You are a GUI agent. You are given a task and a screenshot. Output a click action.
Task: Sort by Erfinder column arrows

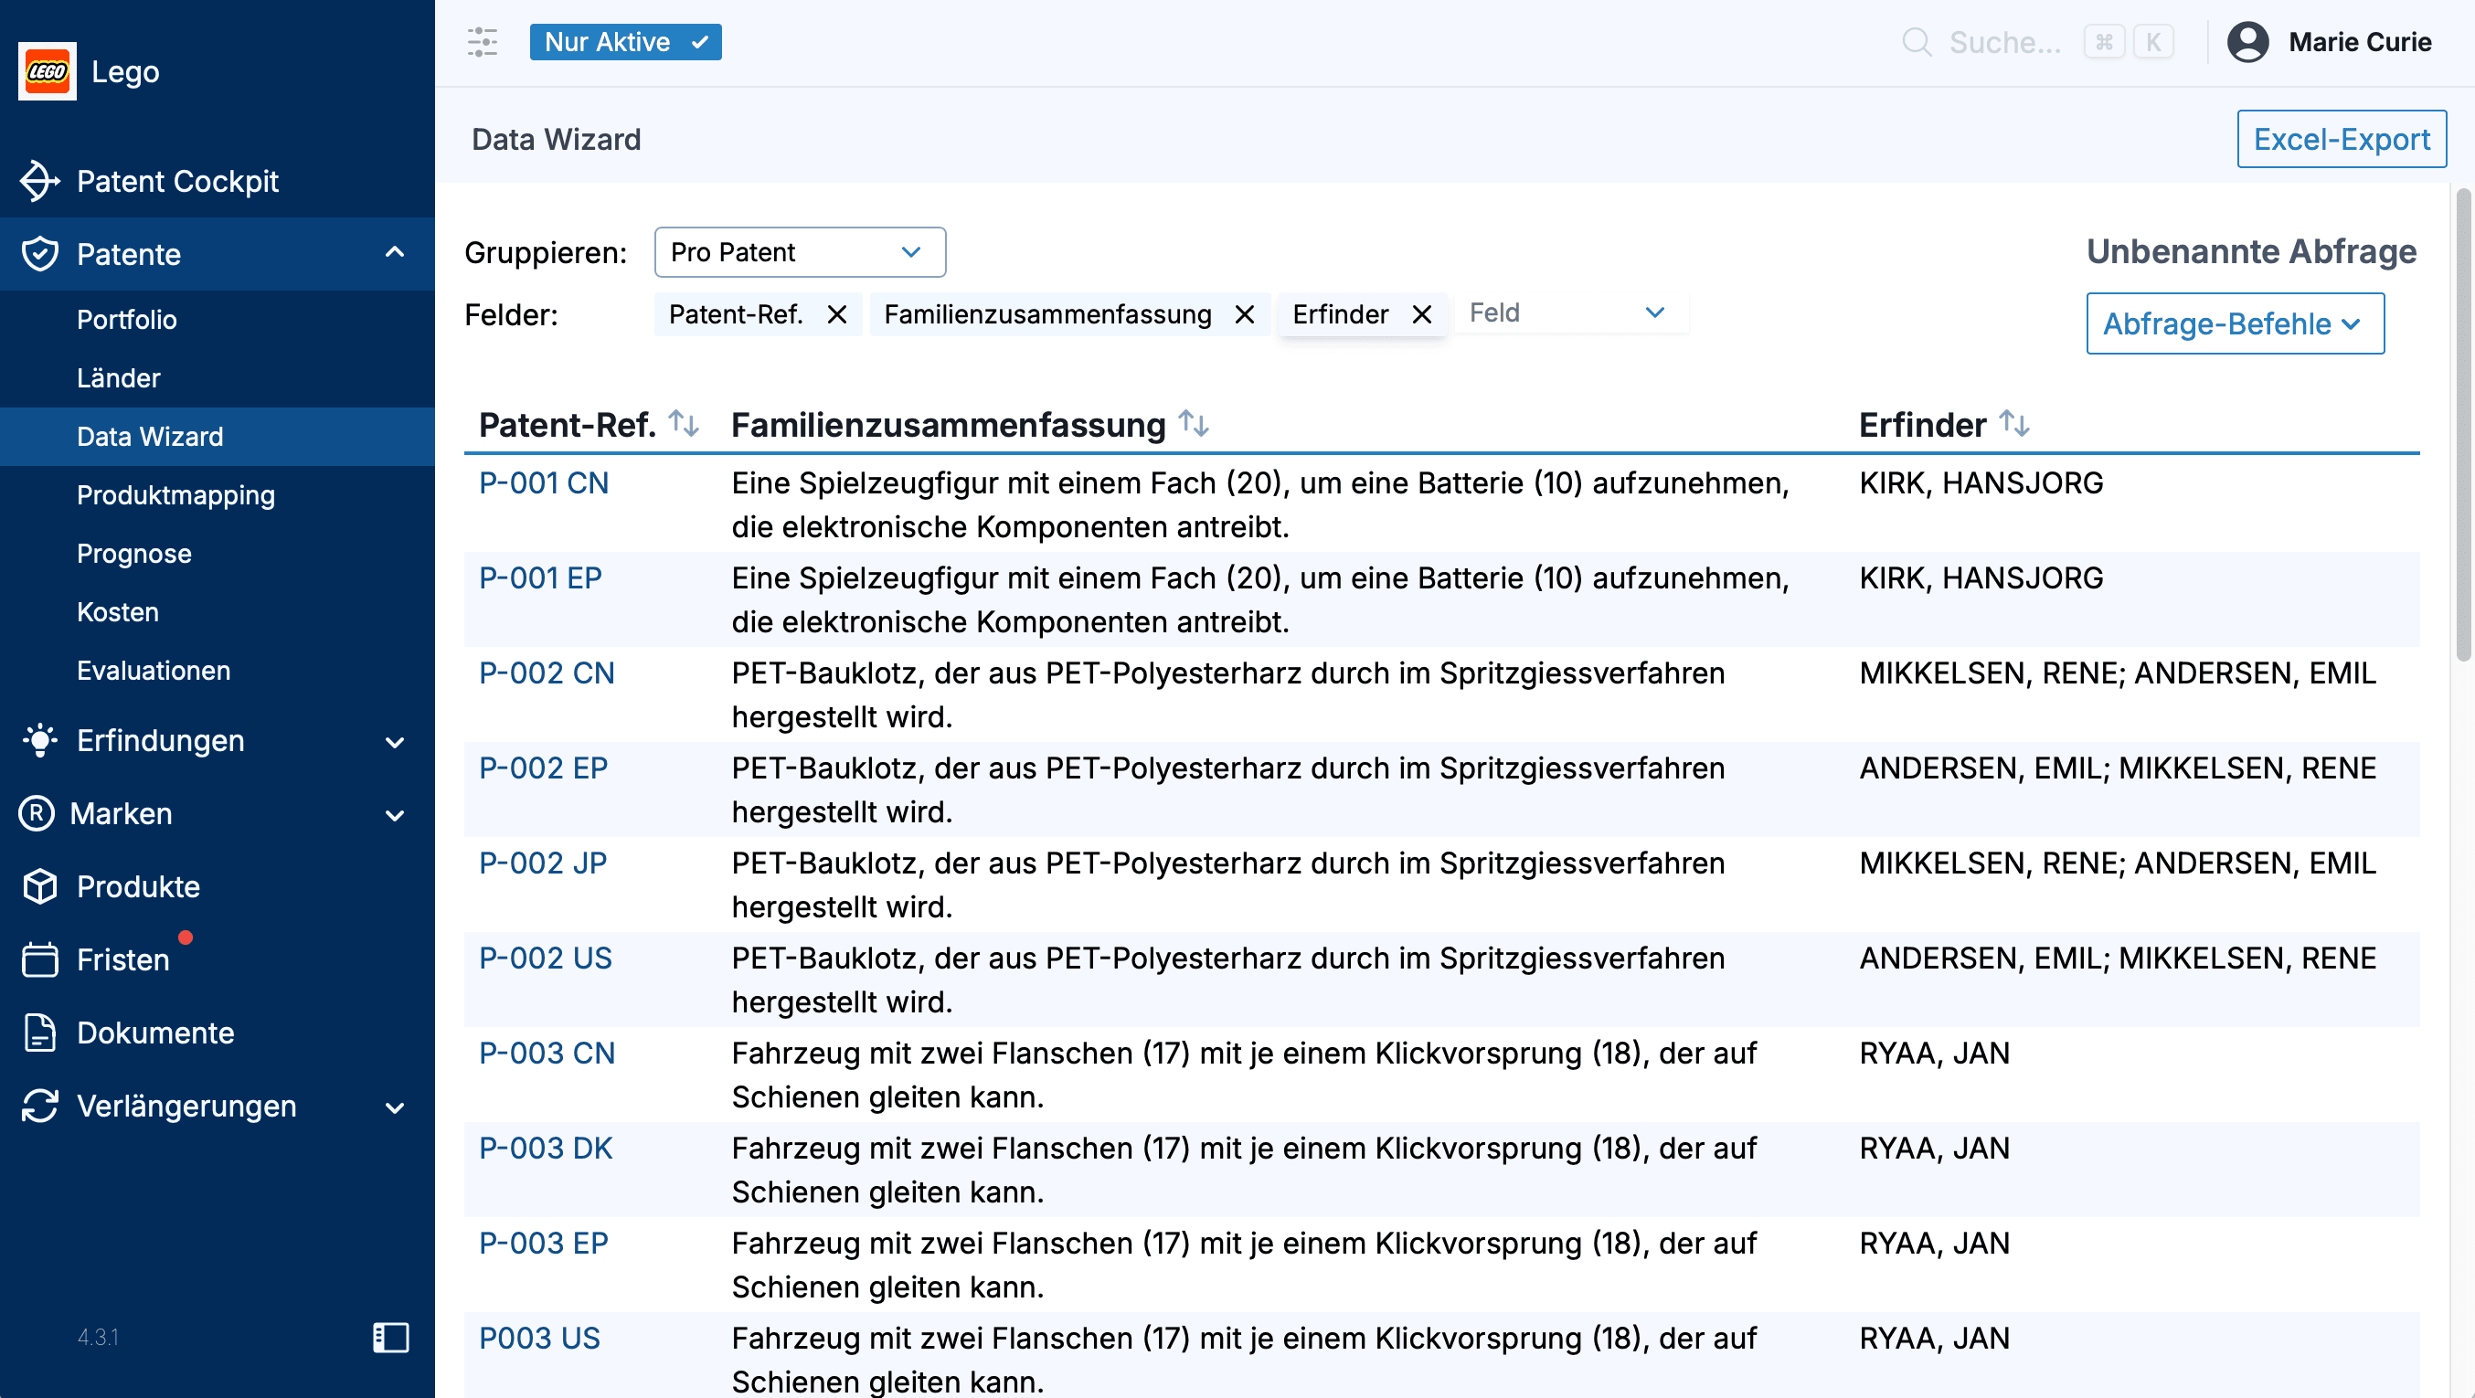tap(2013, 423)
